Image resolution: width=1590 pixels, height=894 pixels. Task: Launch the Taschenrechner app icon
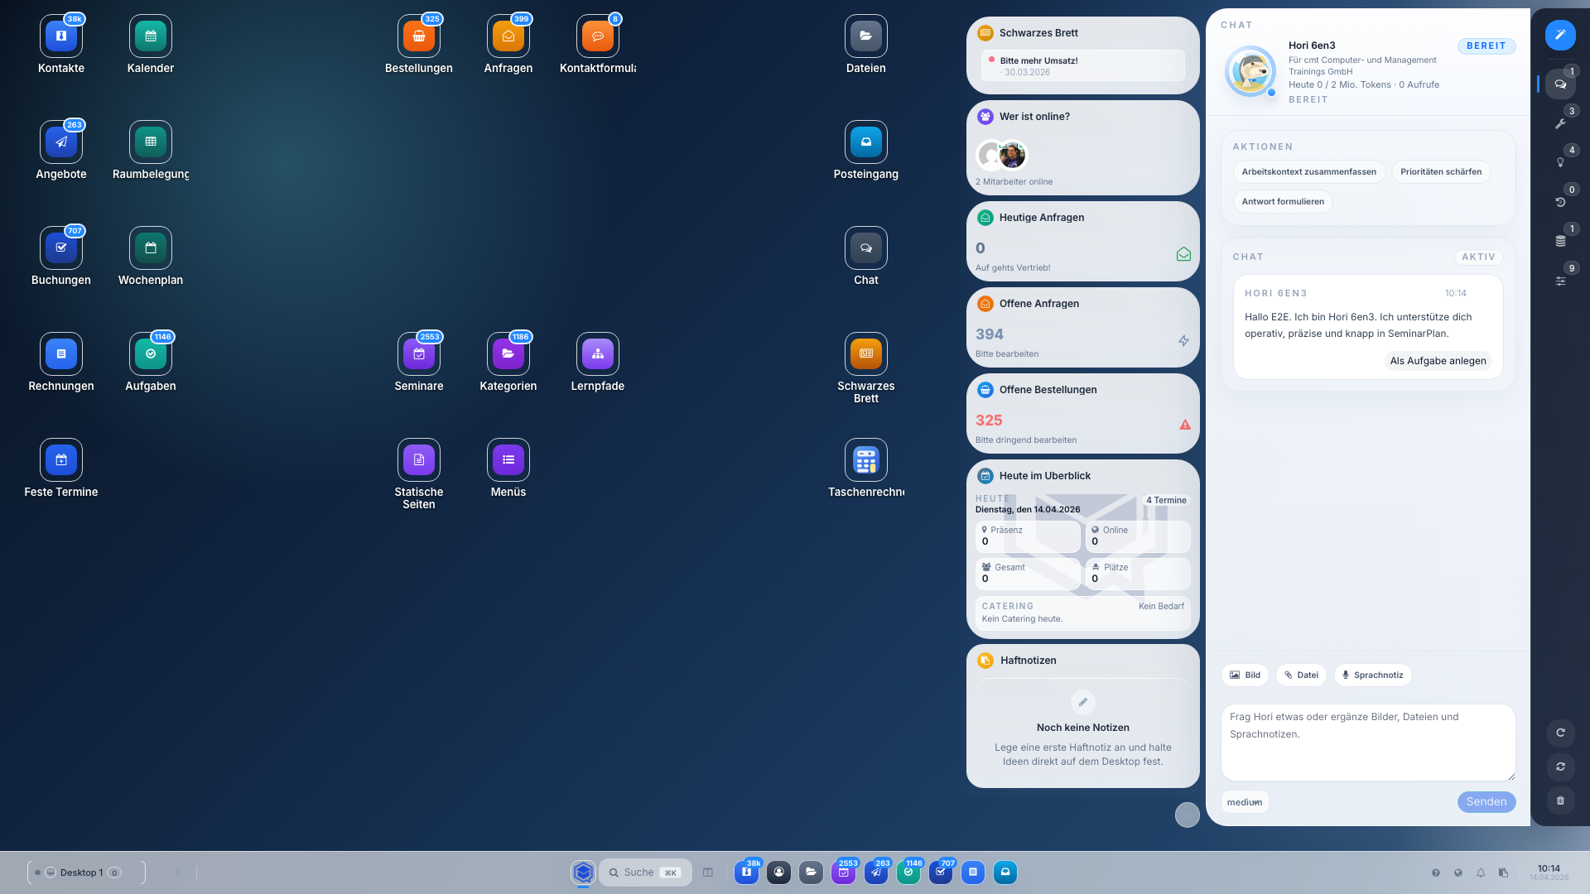point(865,459)
